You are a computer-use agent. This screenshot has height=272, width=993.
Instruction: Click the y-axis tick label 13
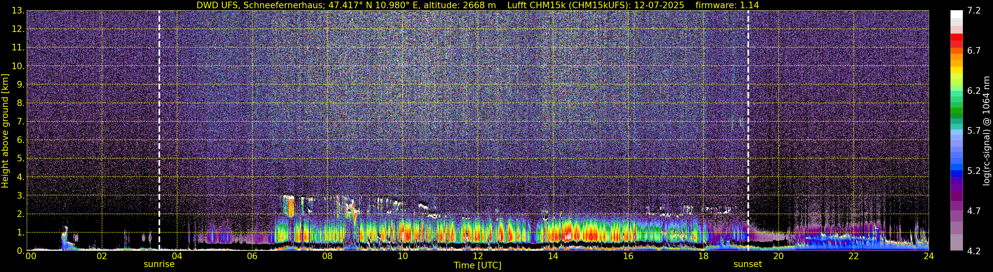tap(18, 11)
